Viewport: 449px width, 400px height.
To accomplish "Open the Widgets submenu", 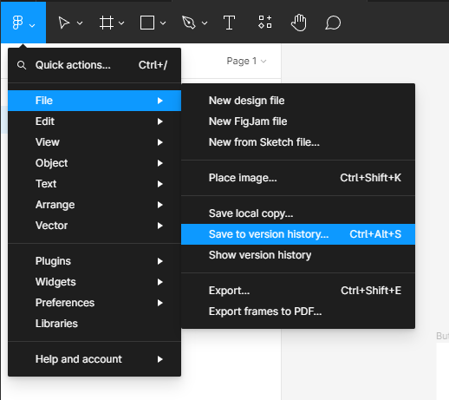I will pyautogui.click(x=94, y=282).
